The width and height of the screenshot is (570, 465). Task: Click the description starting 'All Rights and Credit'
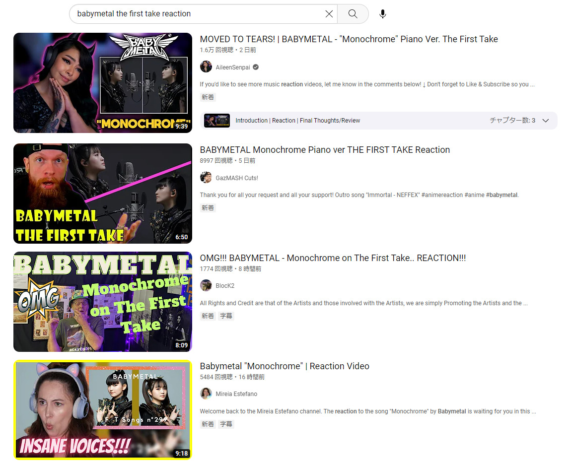tap(363, 303)
